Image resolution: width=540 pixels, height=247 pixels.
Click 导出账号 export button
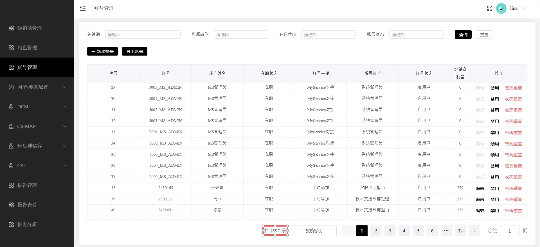134,51
